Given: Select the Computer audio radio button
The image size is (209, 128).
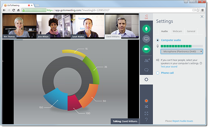Looking at the screenshot, I should [x=157, y=40].
